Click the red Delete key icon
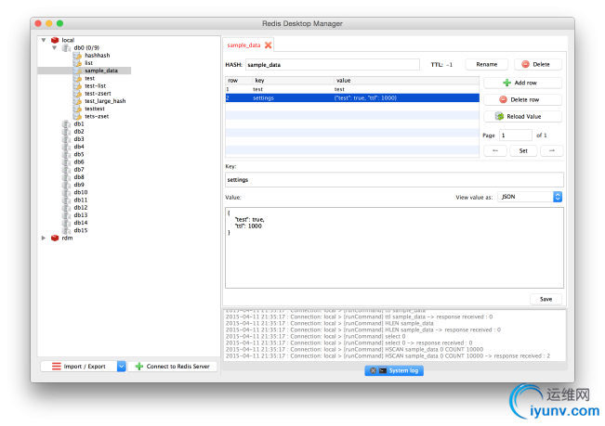The image size is (605, 426). 525,64
